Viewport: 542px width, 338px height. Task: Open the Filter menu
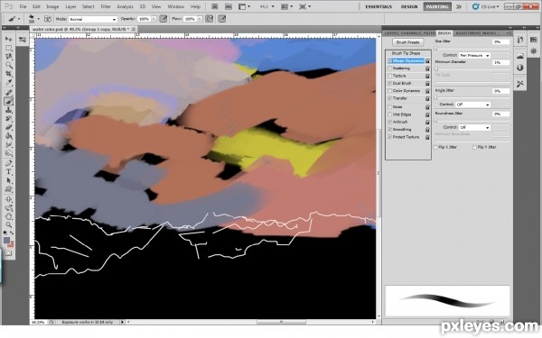(106, 6)
